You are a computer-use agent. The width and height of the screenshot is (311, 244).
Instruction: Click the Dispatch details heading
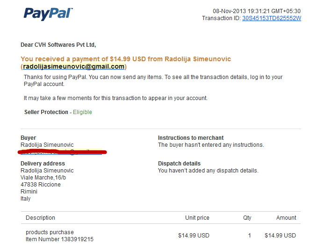[179, 164]
